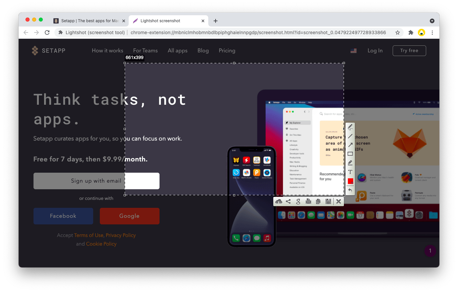Click the extension icon in address bar
This screenshot has width=458, height=292.
(x=61, y=32)
